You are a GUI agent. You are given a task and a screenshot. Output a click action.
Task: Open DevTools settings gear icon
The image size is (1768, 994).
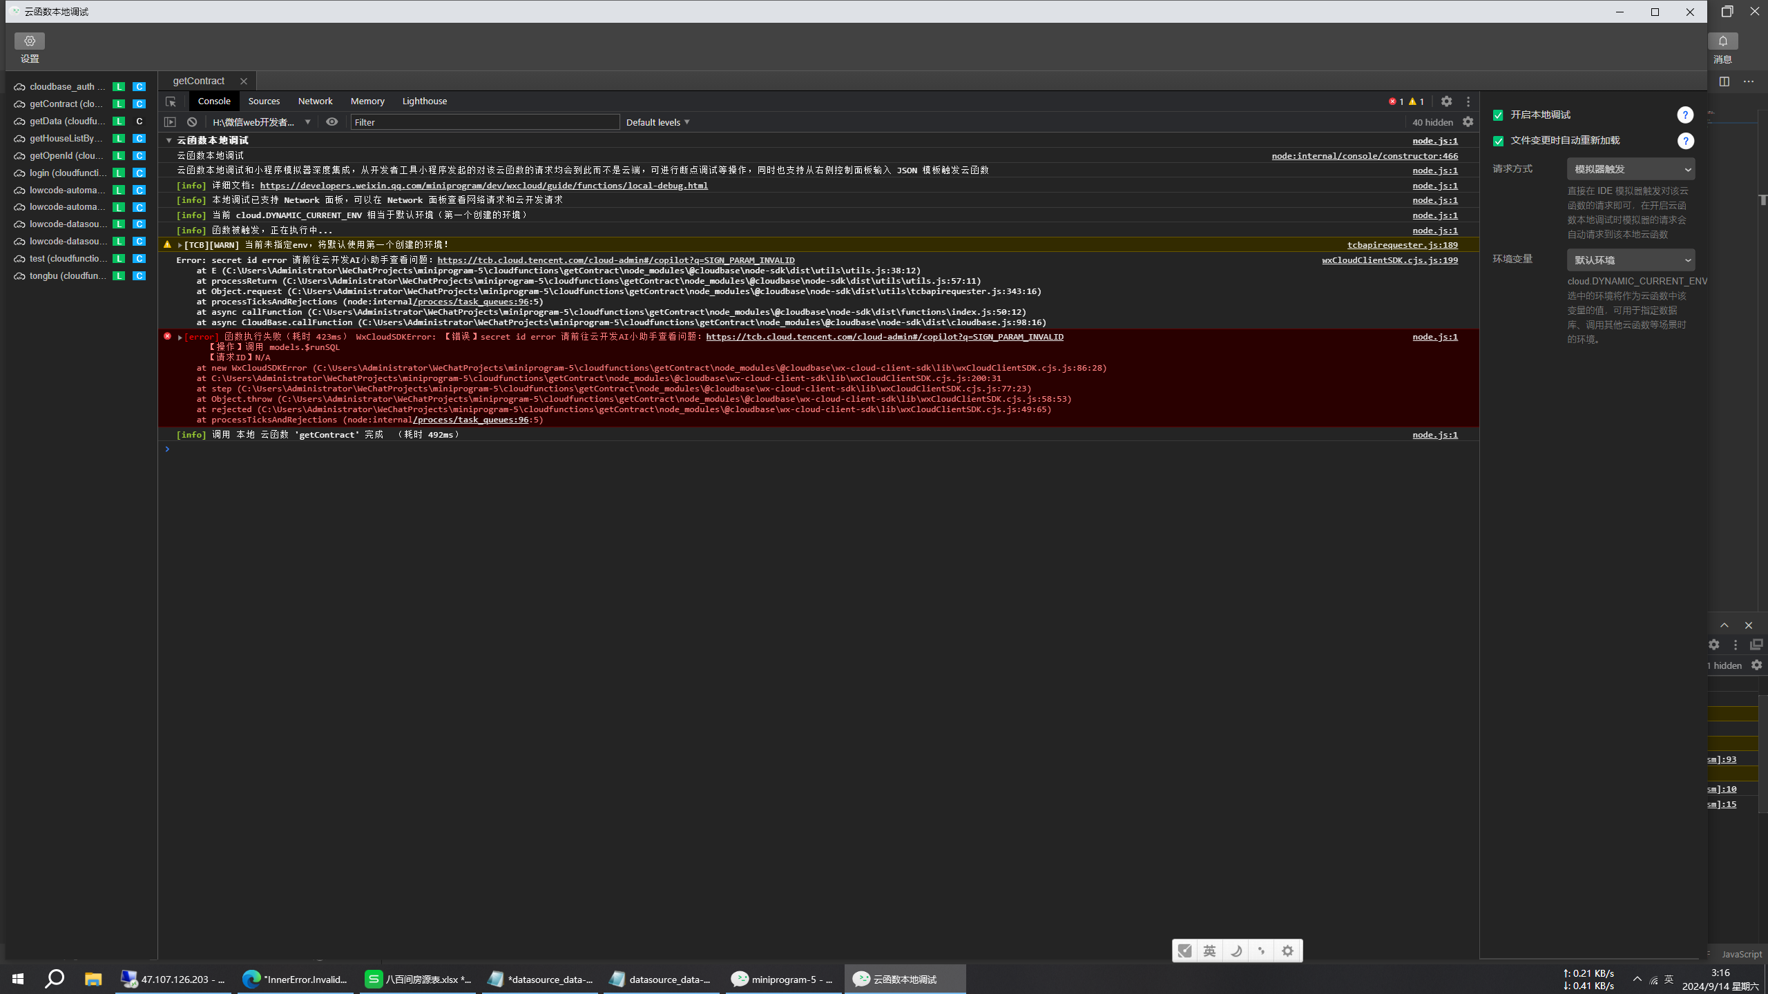click(x=1446, y=101)
